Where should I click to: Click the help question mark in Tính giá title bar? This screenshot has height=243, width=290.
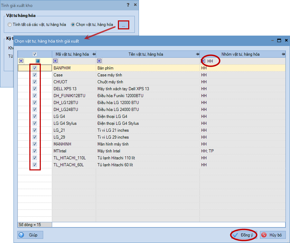coord(128,5)
